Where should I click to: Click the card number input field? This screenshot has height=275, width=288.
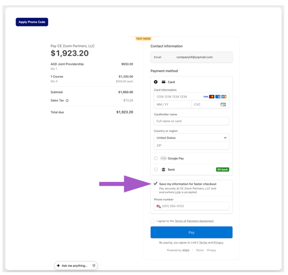pyautogui.click(x=192, y=97)
